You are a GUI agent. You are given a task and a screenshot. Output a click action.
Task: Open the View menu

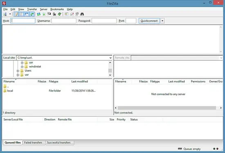pyautogui.click(x=21, y=9)
